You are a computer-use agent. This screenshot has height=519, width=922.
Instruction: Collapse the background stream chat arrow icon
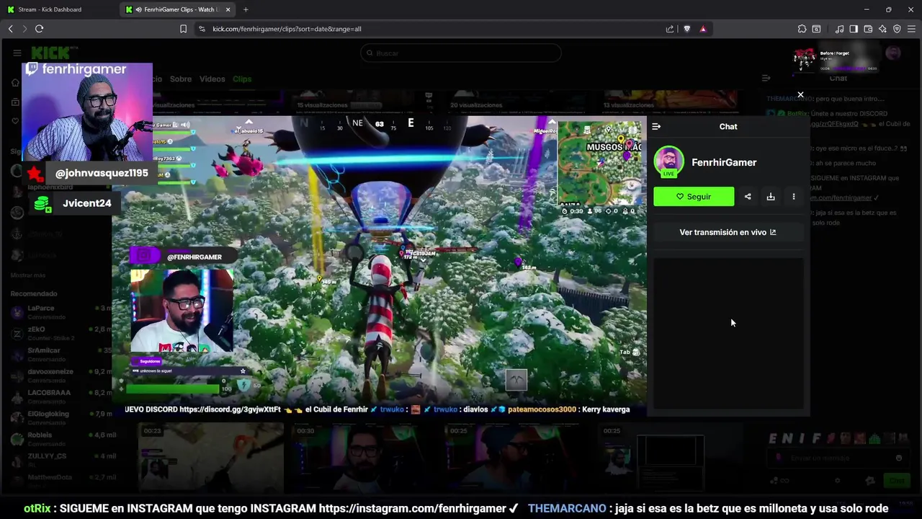coord(766,78)
